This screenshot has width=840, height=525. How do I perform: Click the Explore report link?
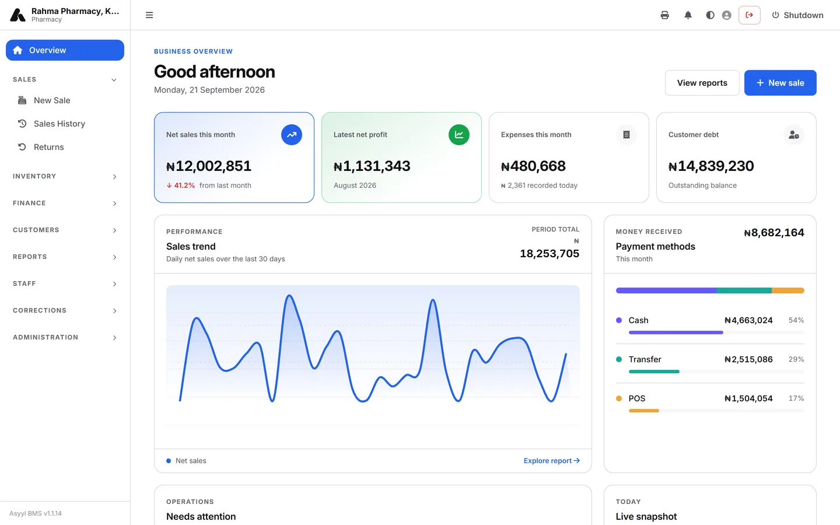[552, 461]
